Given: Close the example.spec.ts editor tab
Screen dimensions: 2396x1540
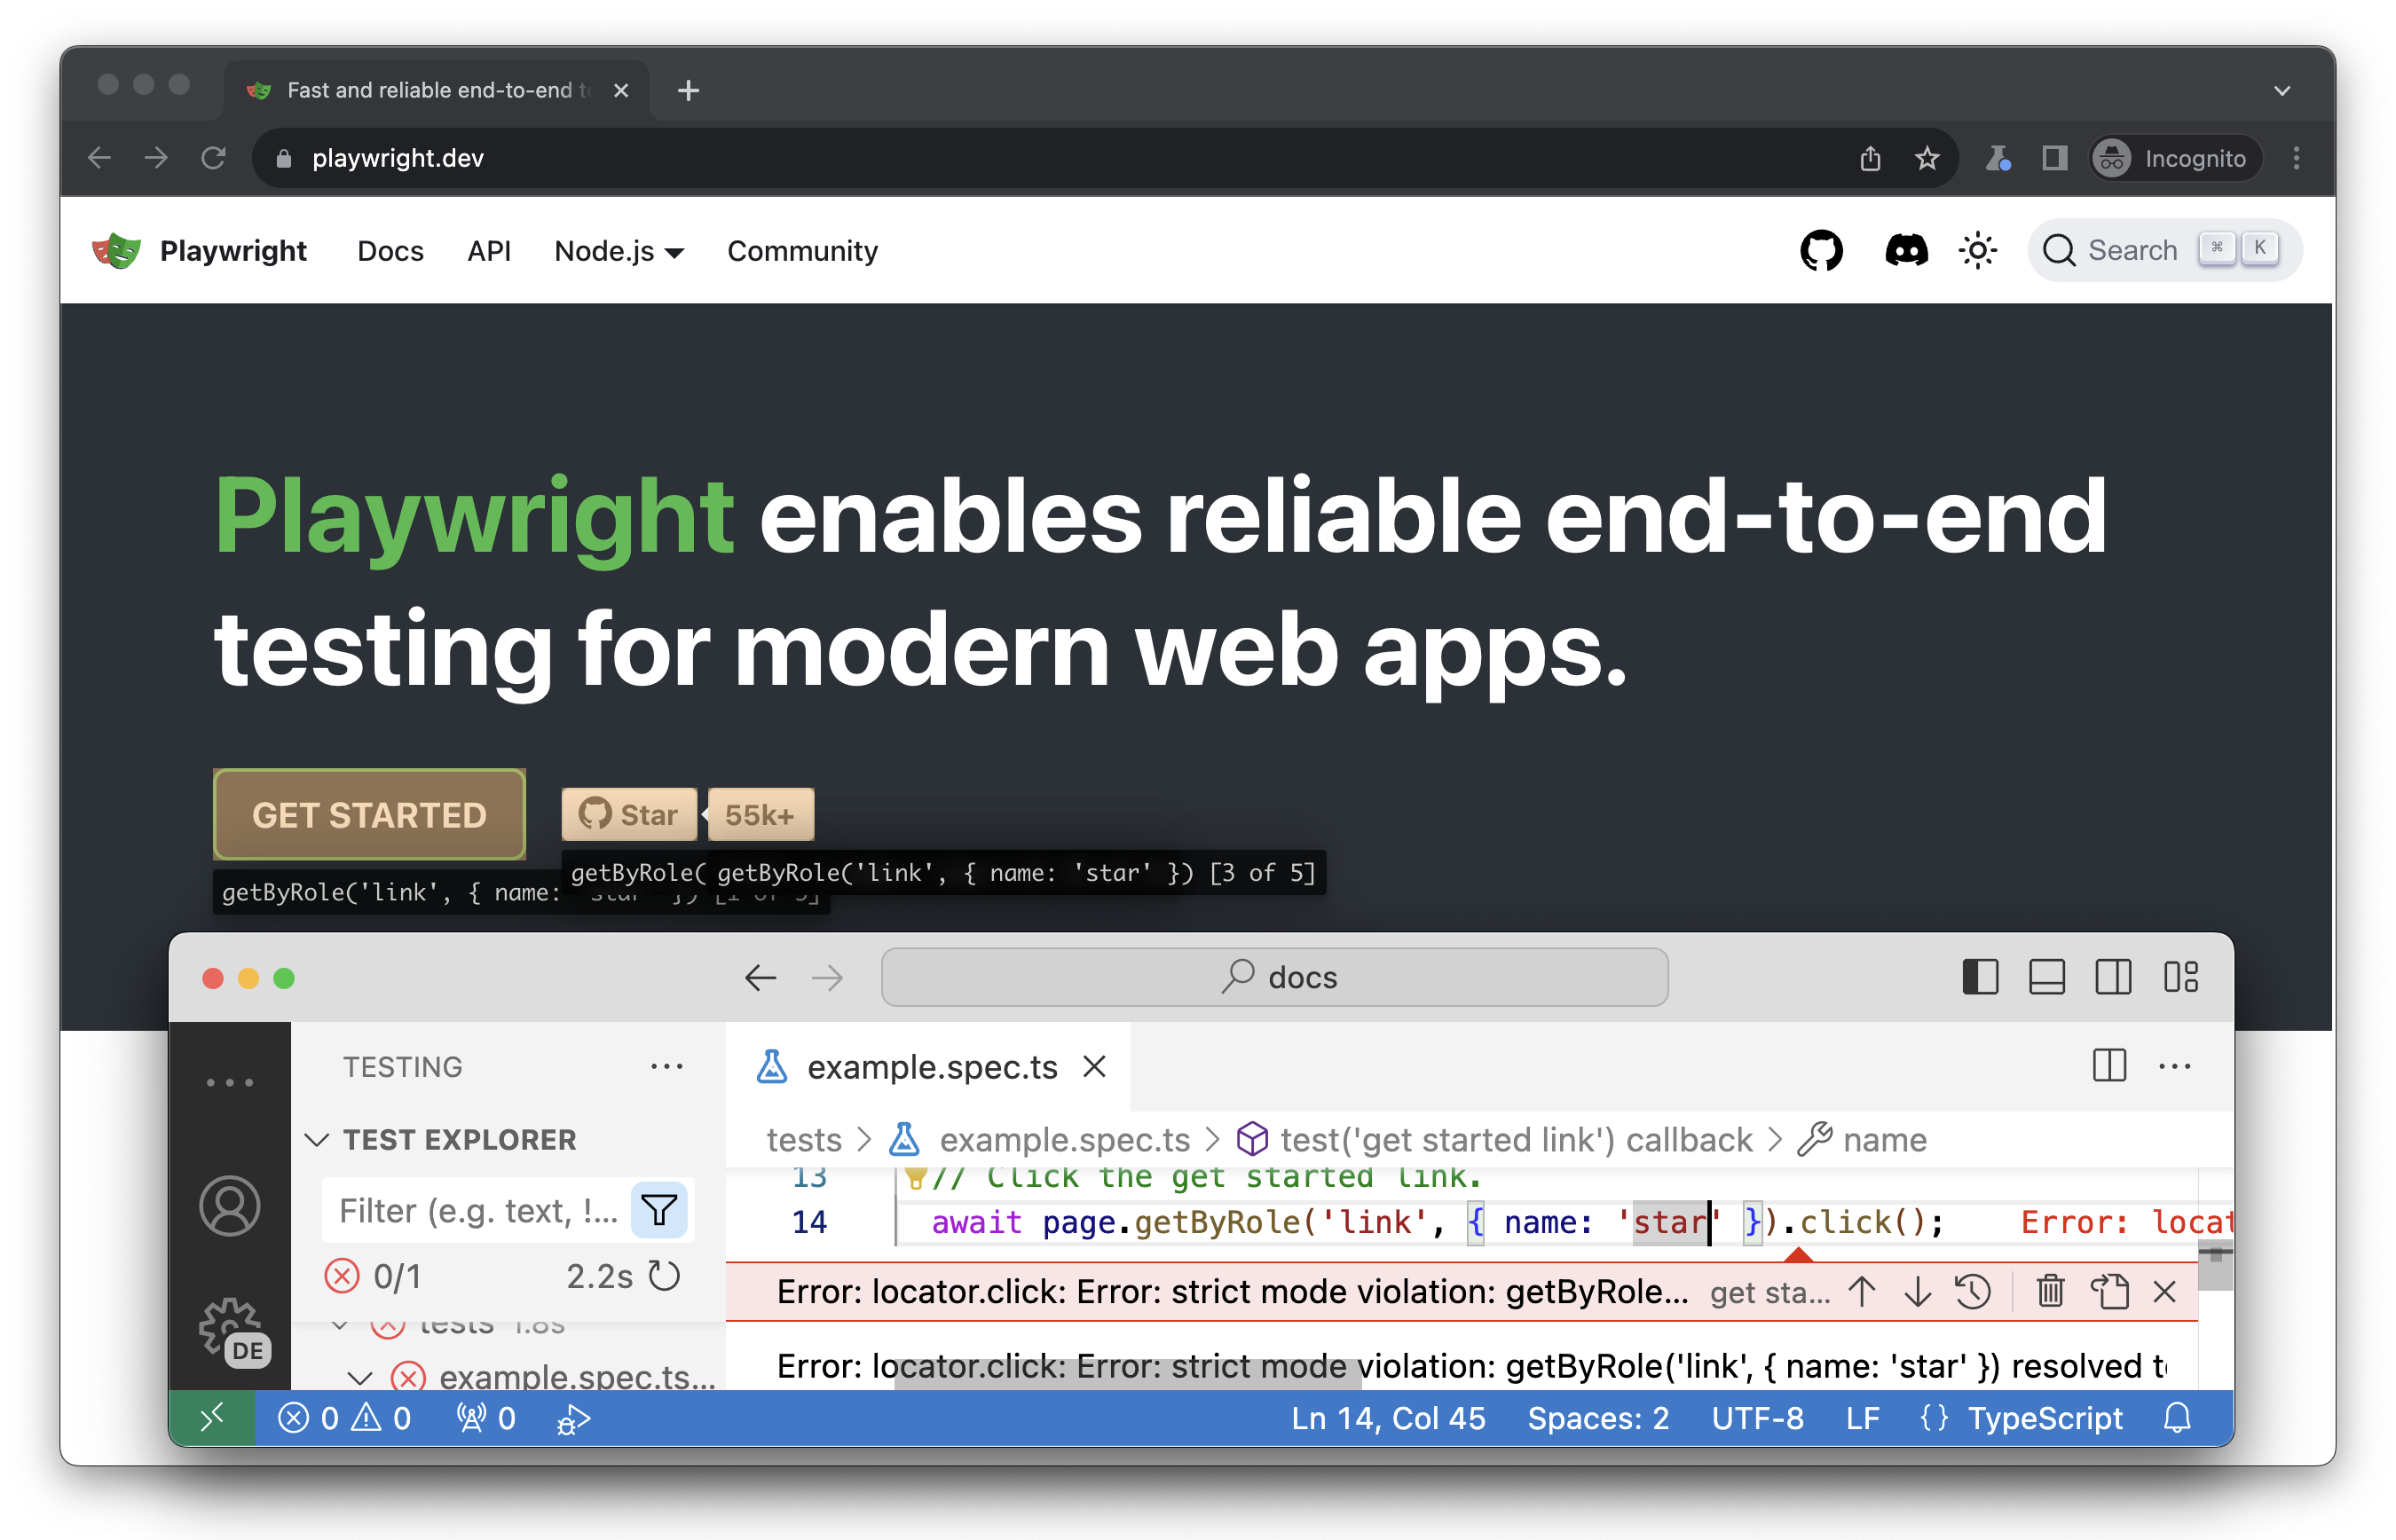Looking at the screenshot, I should click(1093, 1066).
